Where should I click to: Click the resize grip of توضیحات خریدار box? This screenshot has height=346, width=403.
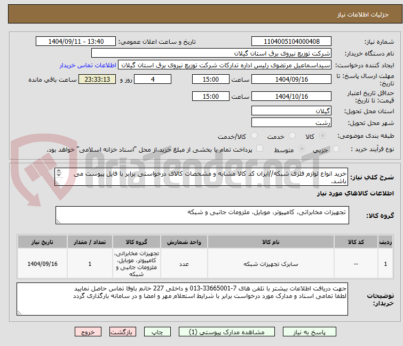click(x=19, y=312)
